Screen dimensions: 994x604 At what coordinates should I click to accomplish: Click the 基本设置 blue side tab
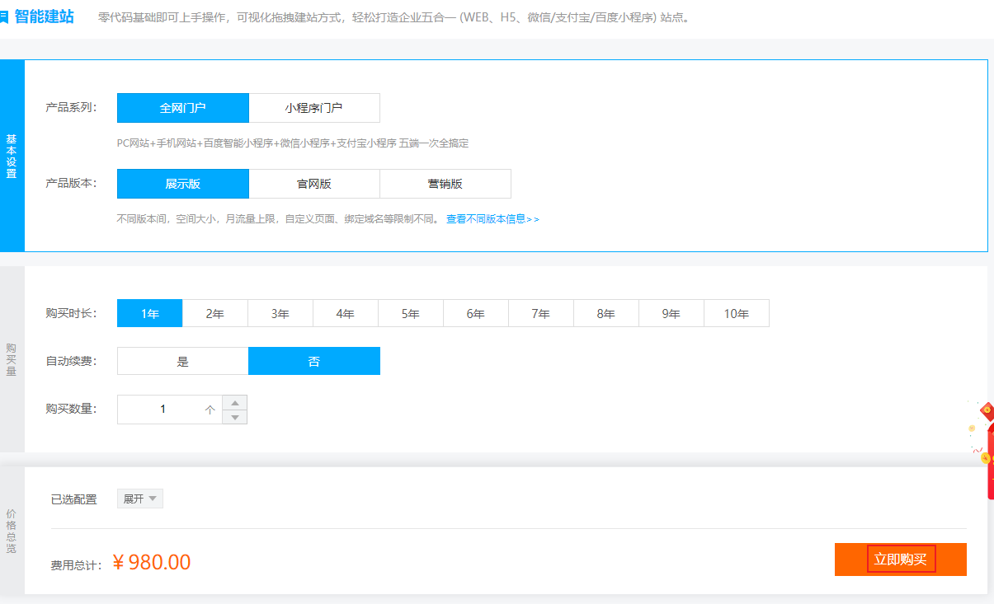pyautogui.click(x=12, y=156)
